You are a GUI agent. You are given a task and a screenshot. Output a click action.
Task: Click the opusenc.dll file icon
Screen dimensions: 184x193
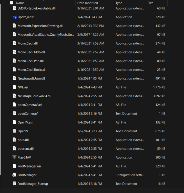coord(14,148)
